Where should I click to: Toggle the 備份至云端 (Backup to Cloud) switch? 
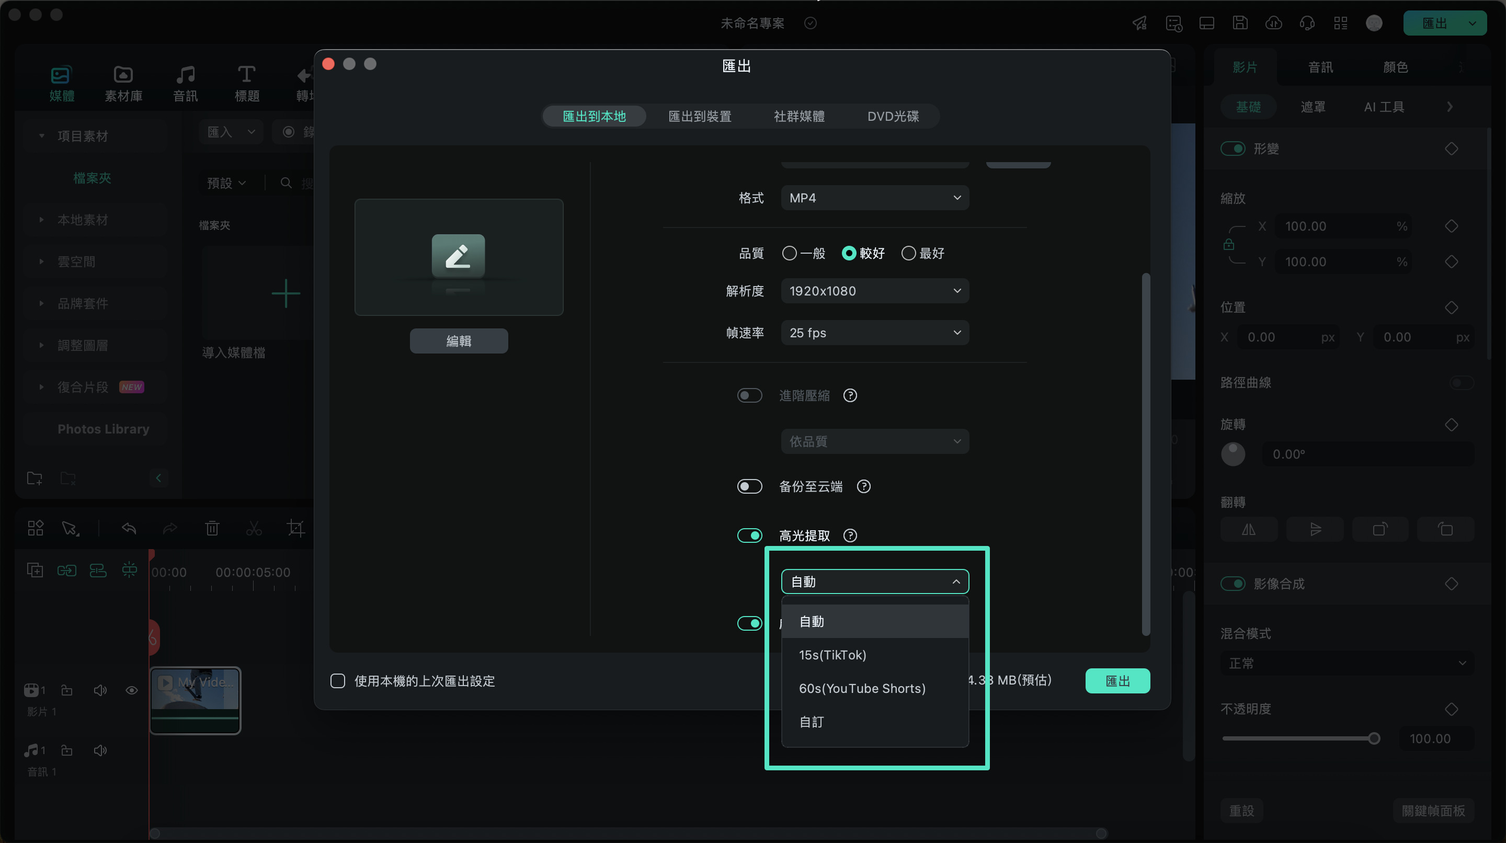point(749,486)
